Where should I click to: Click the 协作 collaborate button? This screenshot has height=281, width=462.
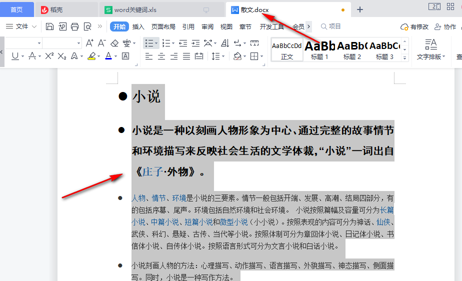(445, 26)
